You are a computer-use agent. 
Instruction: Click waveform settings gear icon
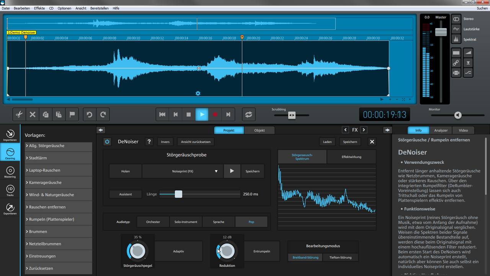click(x=198, y=94)
